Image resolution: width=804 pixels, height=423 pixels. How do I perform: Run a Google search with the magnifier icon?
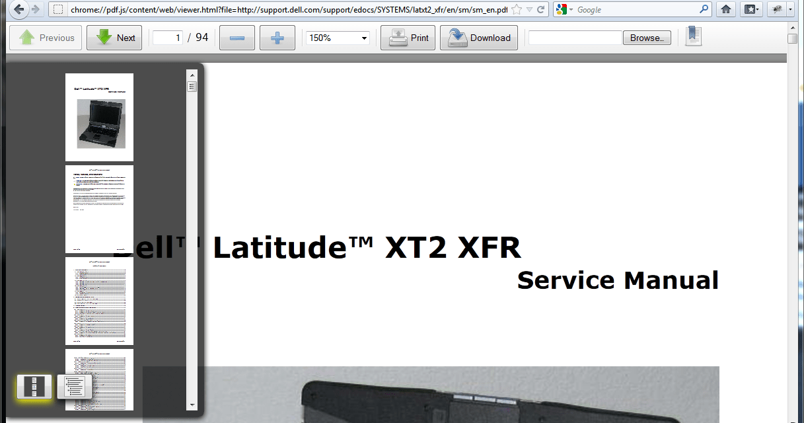[703, 9]
